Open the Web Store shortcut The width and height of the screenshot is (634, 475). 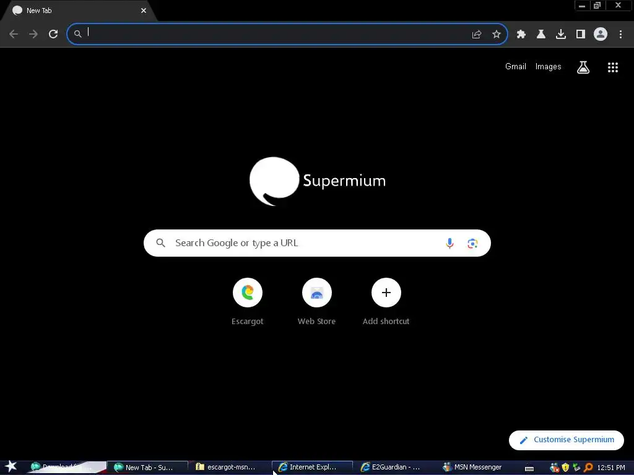point(316,301)
